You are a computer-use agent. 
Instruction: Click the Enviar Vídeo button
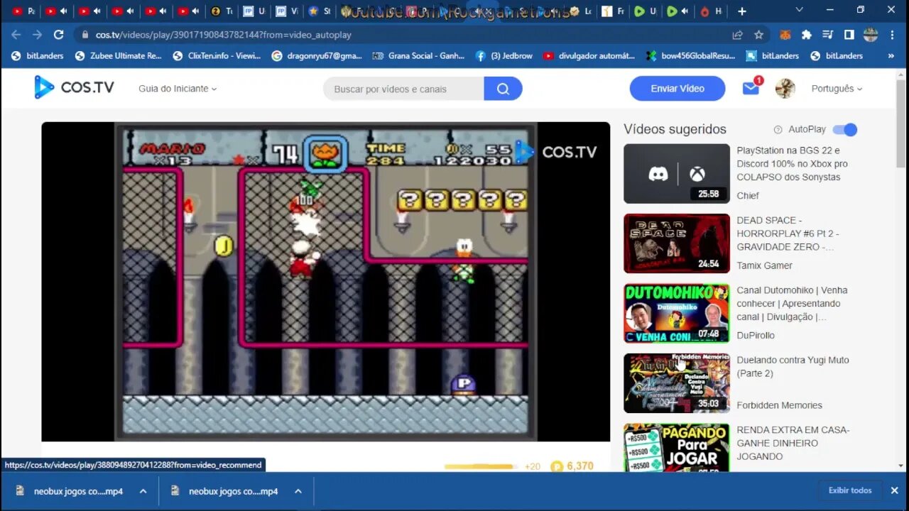click(677, 89)
